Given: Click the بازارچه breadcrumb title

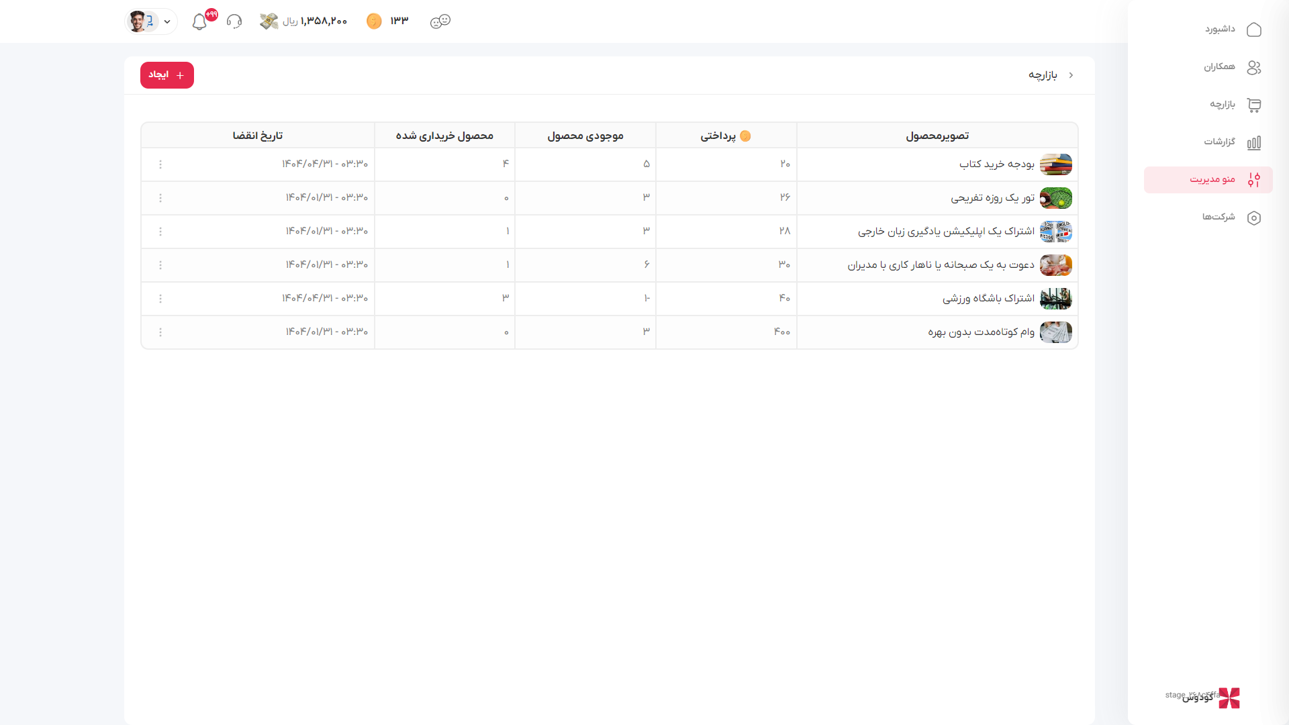Looking at the screenshot, I should (1043, 75).
